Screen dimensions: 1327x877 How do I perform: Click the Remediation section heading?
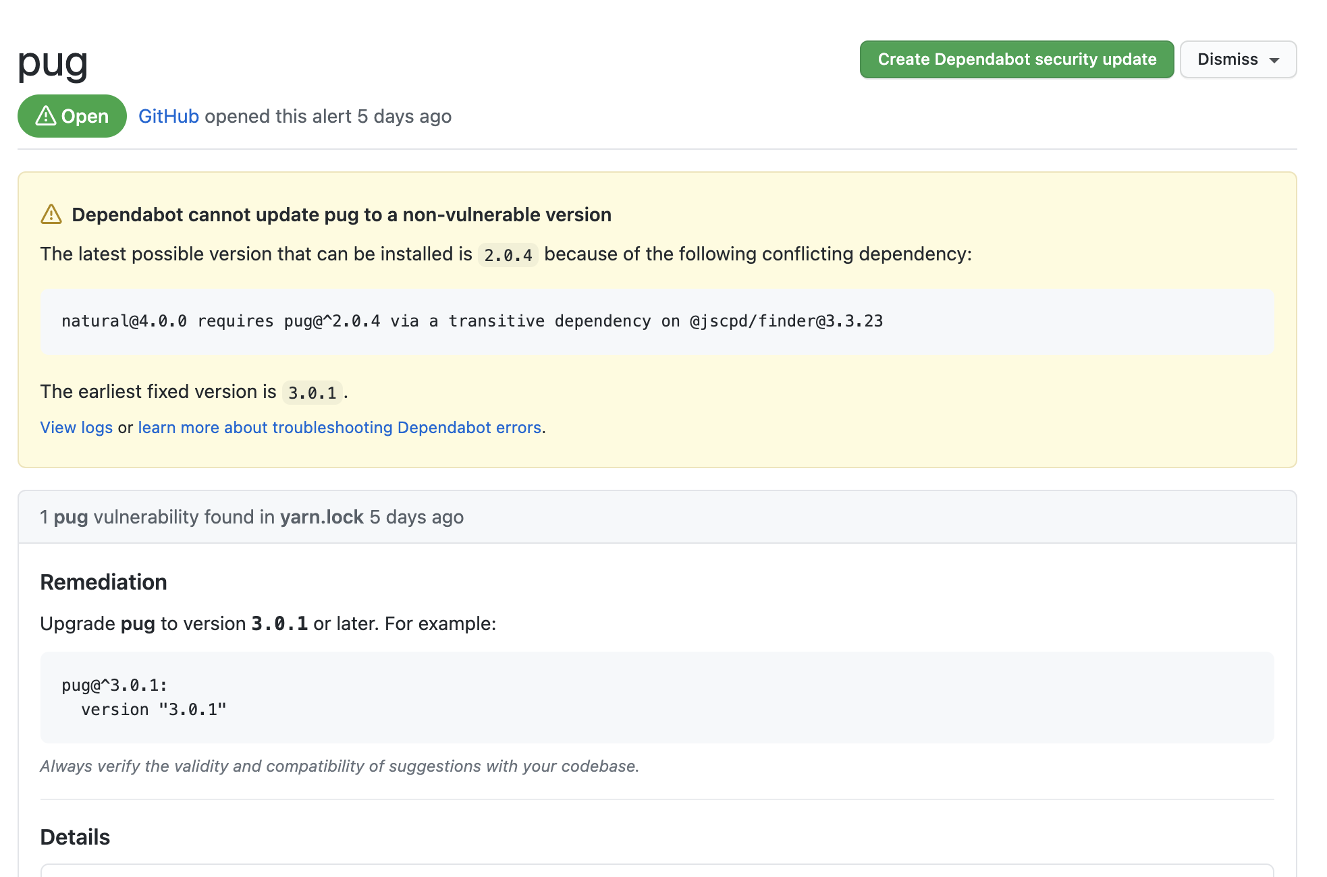pos(103,582)
